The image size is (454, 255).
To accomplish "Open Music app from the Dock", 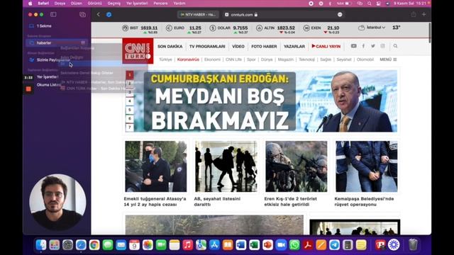I will (187, 245).
